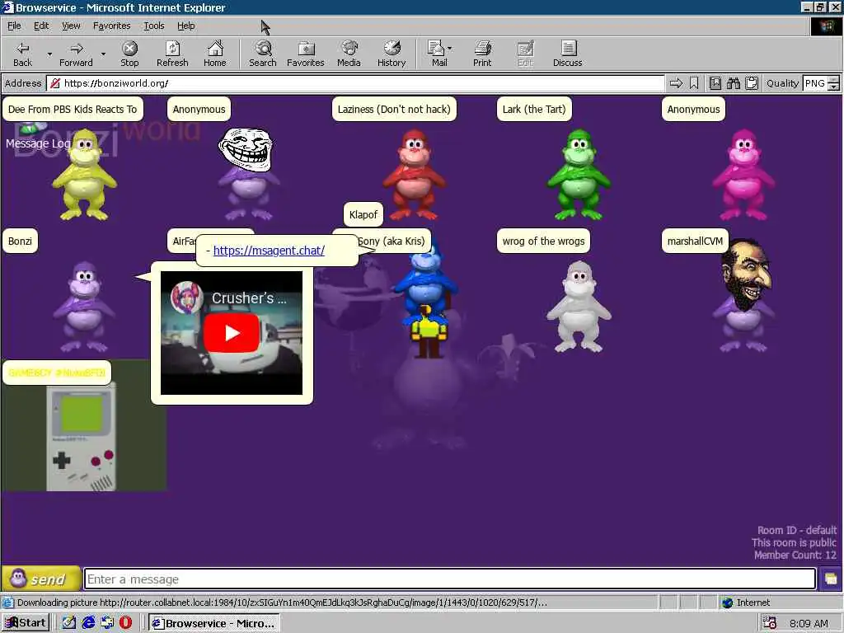Viewport: 844px width, 633px height.
Task: Open the Back history dropdown arrow
Action: [x=49, y=54]
